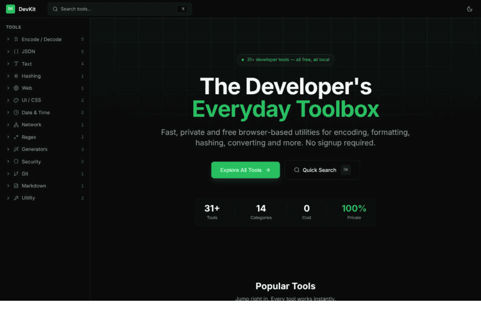Click the JSON braces icon
This screenshot has width=481, height=320.
click(16, 51)
